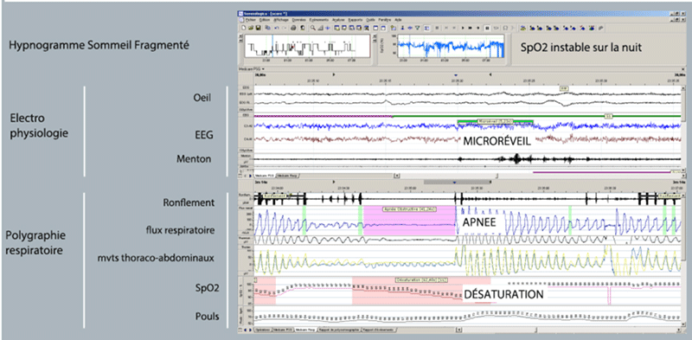Click the play triangle in toolbar

(463, 28)
